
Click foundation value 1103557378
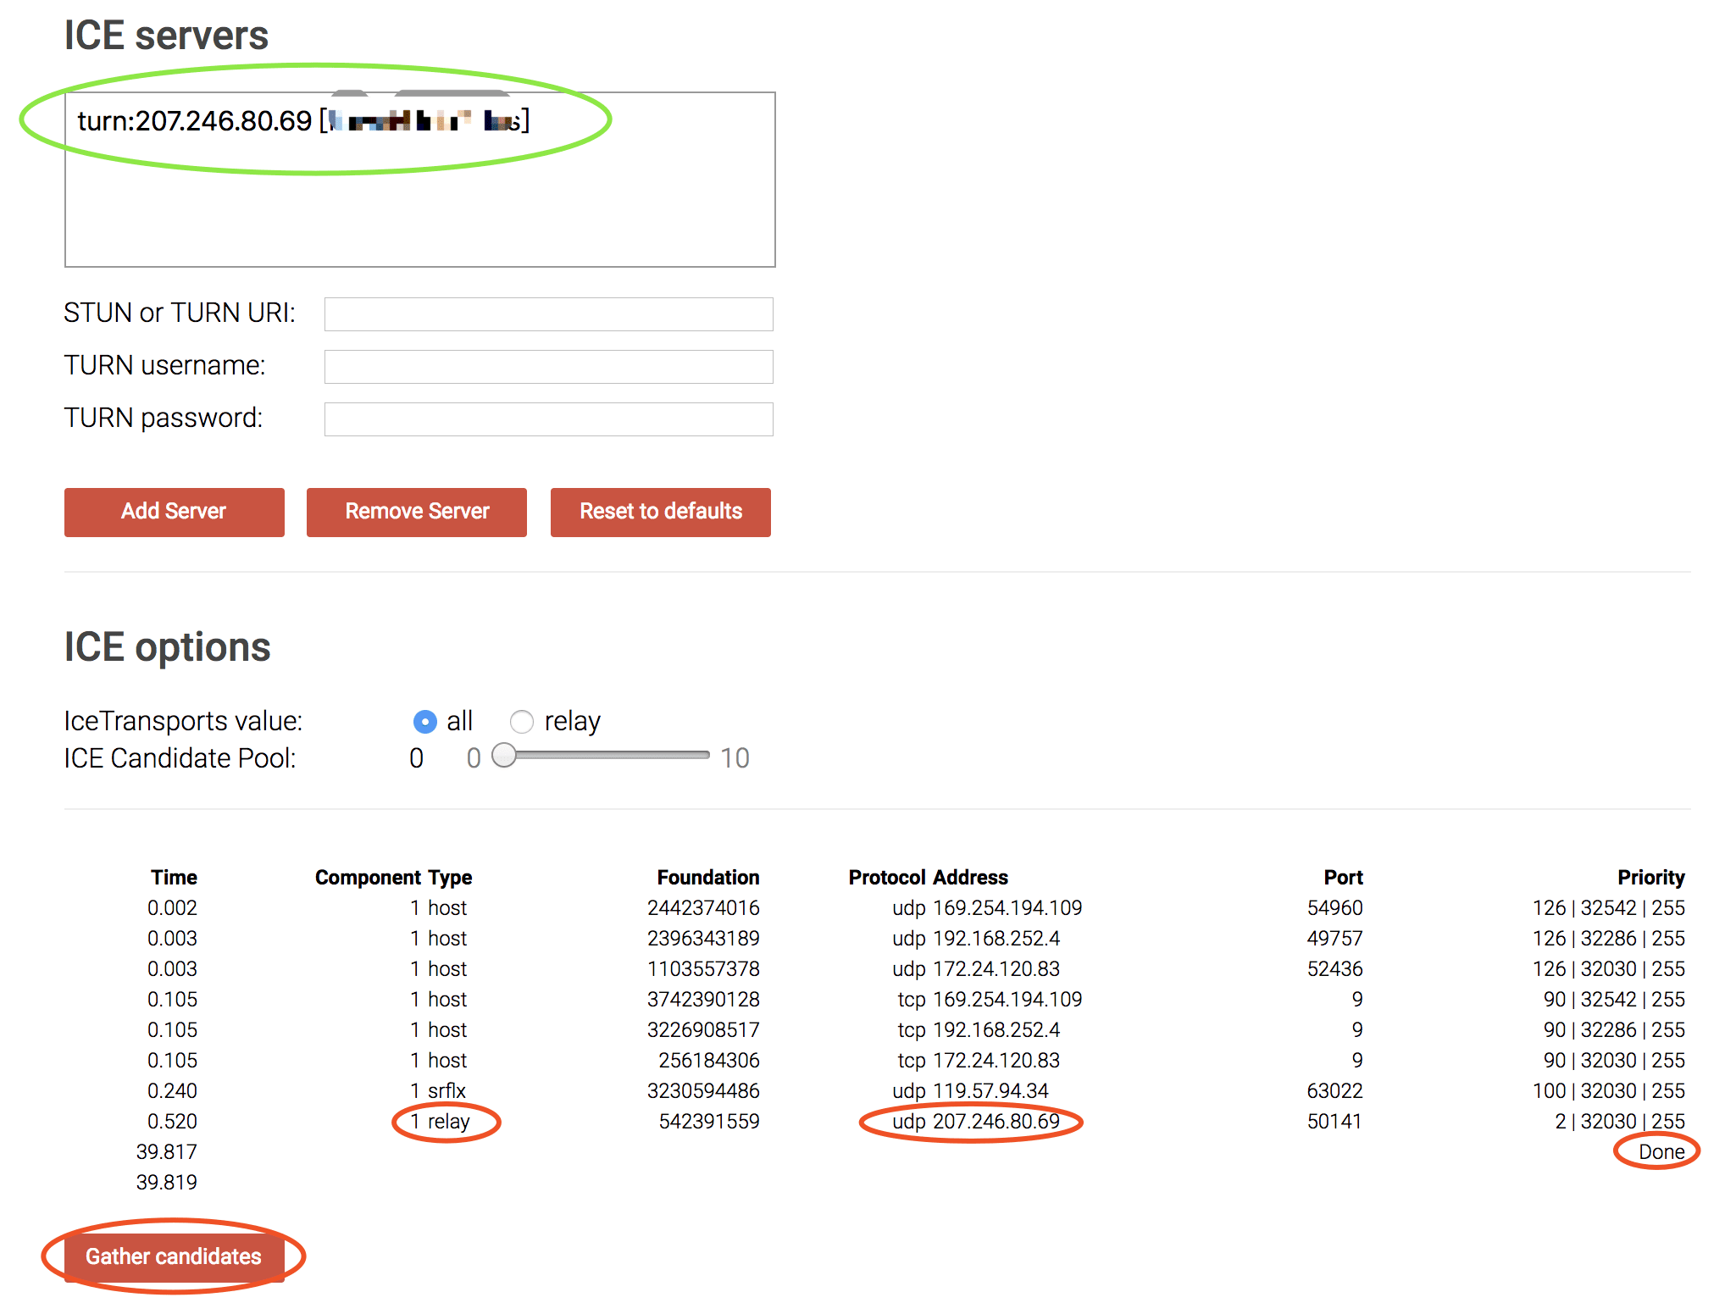pyautogui.click(x=703, y=969)
